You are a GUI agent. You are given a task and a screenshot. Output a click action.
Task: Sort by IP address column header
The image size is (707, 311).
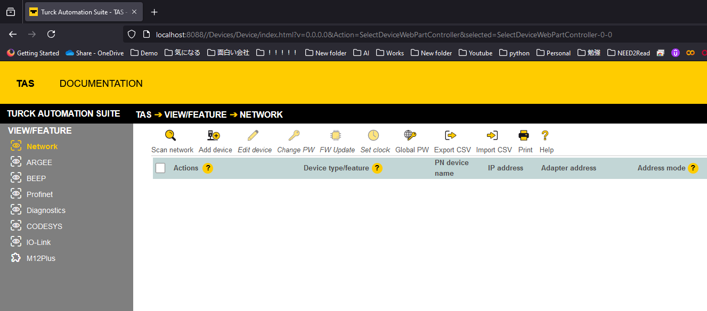[506, 168]
